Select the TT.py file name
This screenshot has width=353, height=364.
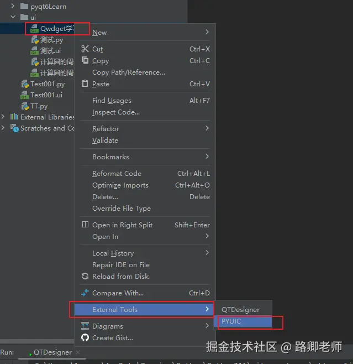pos(39,106)
